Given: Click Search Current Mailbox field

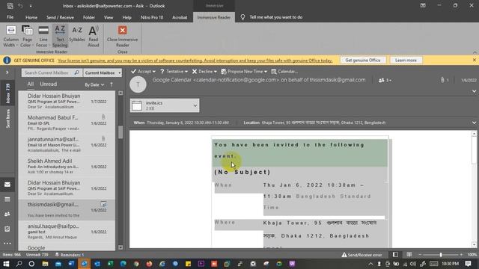Looking at the screenshot, I should [47, 72].
